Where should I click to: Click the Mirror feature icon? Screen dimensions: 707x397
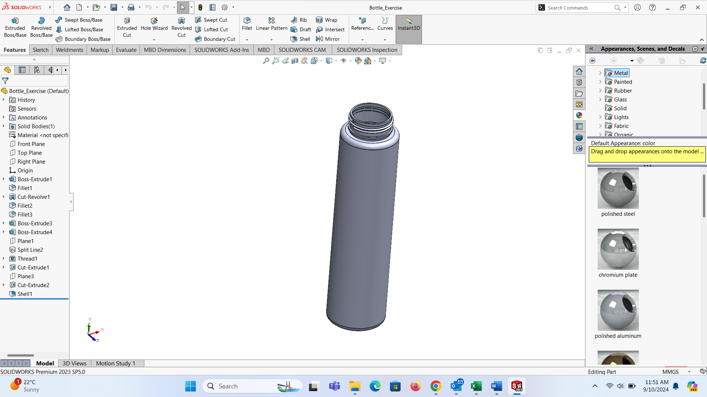point(320,39)
